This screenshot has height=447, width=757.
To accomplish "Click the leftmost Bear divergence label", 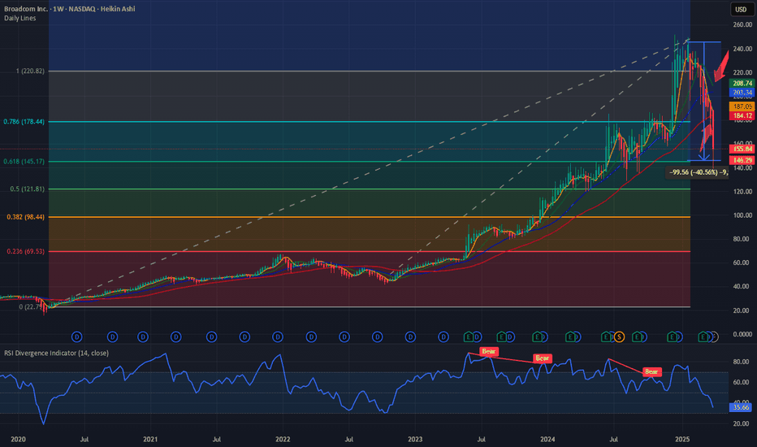I will pos(489,351).
